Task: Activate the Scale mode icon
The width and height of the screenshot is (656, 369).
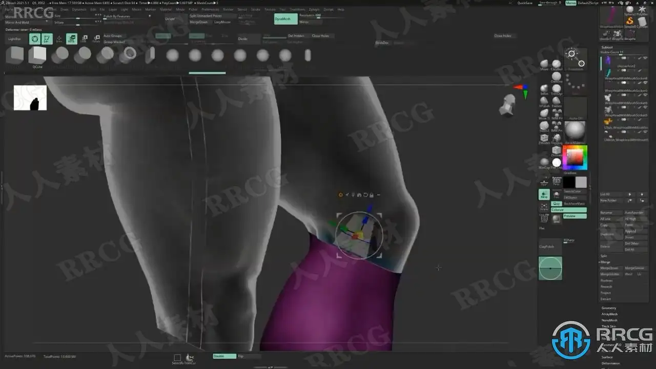Action: [x=84, y=39]
